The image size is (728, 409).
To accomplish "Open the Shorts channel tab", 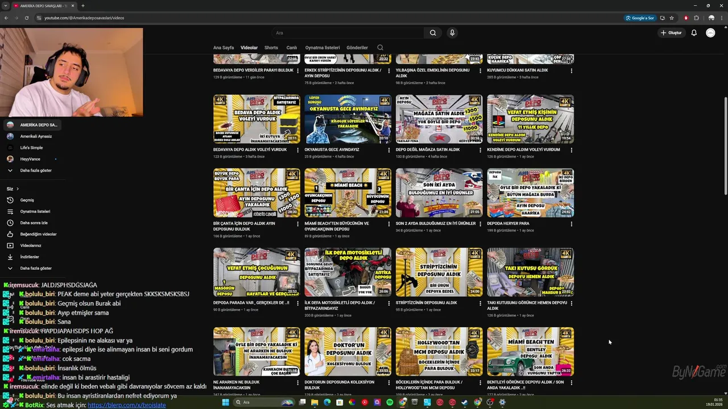I will [x=271, y=48].
